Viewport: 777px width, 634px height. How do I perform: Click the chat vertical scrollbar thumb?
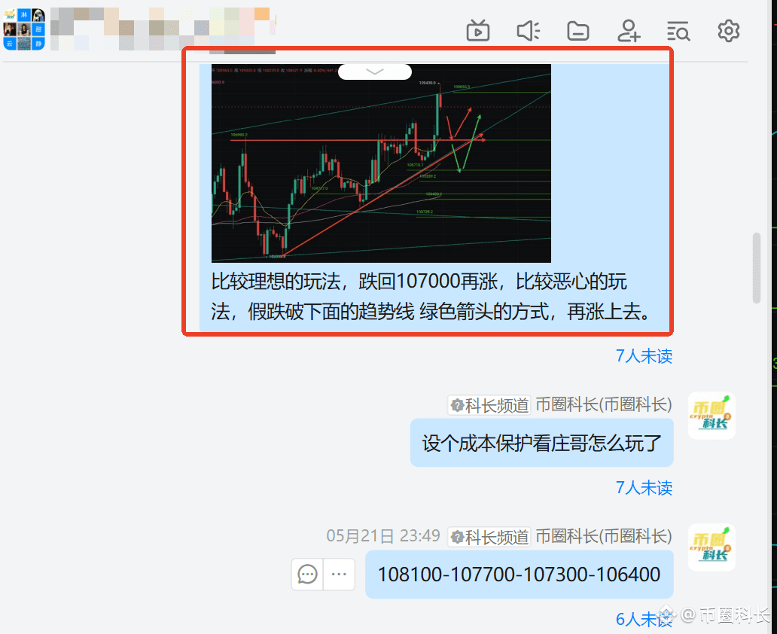[x=756, y=267]
